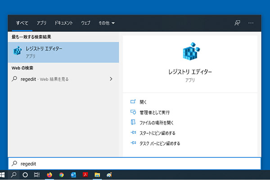This screenshot has width=270, height=180.
Task: Click the feedback icon in search header
Action: point(237,22)
